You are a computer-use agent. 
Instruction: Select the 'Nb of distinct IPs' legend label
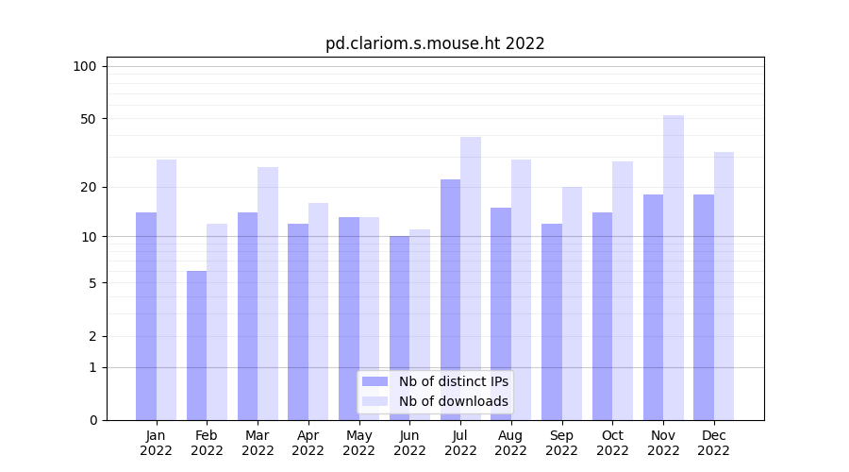[x=453, y=381]
